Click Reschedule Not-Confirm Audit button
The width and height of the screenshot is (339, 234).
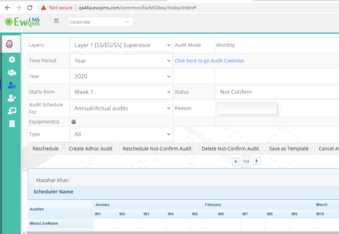tap(157, 149)
